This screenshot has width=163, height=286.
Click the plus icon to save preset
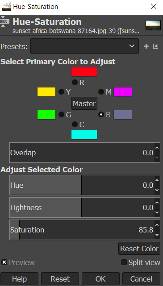pos(146,46)
